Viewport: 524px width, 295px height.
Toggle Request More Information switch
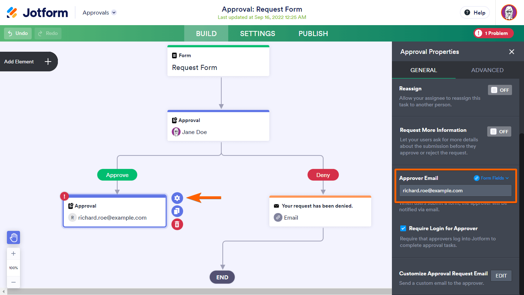pos(499,131)
